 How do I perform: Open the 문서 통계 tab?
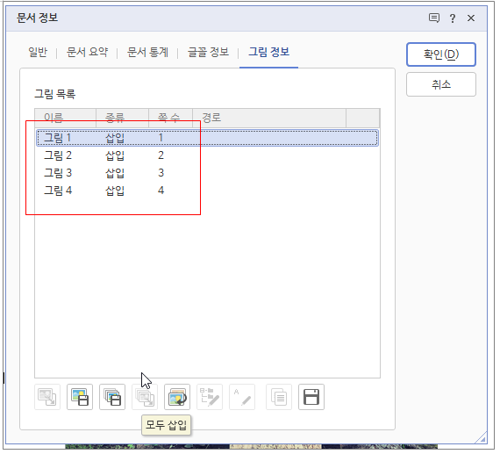click(148, 52)
